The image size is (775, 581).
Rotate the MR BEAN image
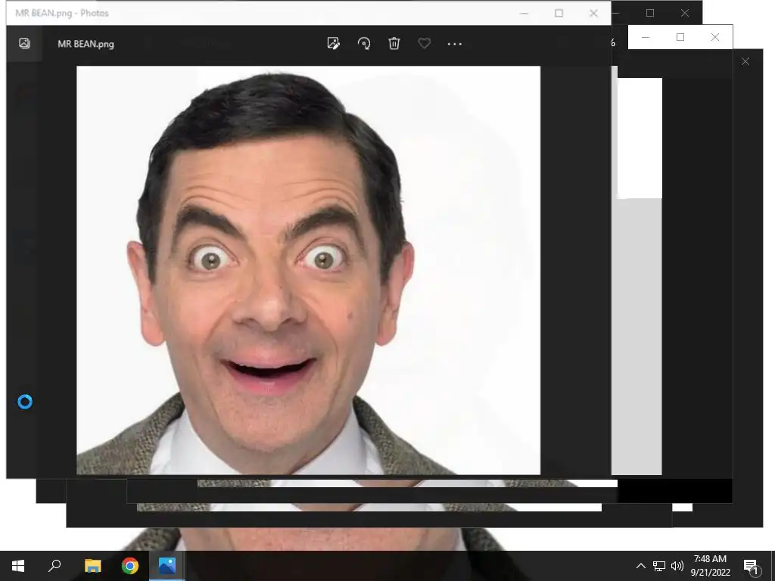click(x=364, y=43)
